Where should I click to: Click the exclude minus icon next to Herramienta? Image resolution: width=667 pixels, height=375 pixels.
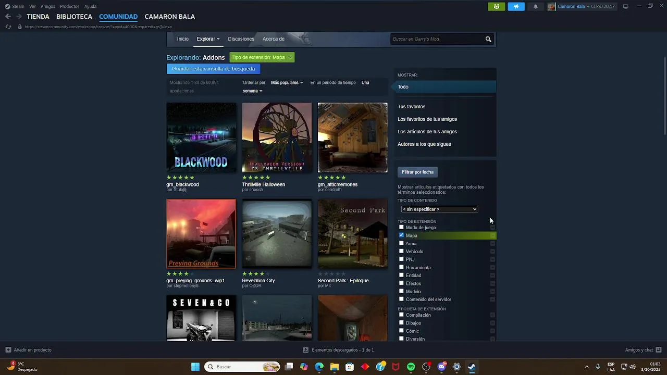492,268
